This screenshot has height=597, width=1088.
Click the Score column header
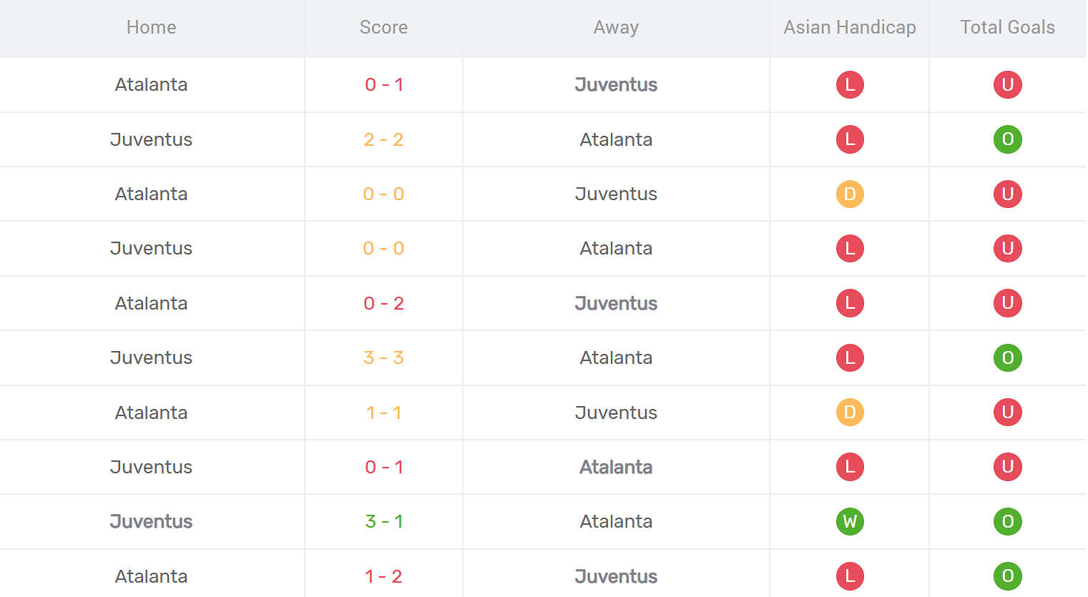point(383,27)
